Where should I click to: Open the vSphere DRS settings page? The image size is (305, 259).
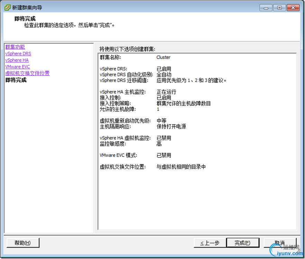[18, 54]
